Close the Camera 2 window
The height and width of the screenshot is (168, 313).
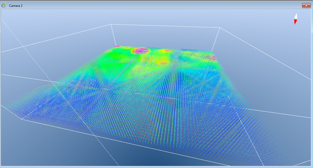pos(306,6)
